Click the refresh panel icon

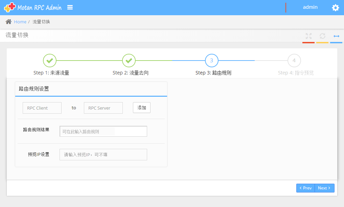[322, 36]
